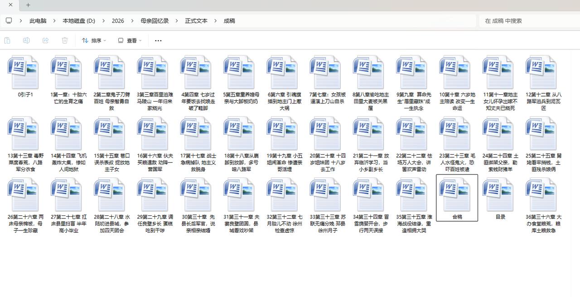
Task: Select the 20第二十章 十四岁姐妹团 file icon
Action: [x=326, y=133]
